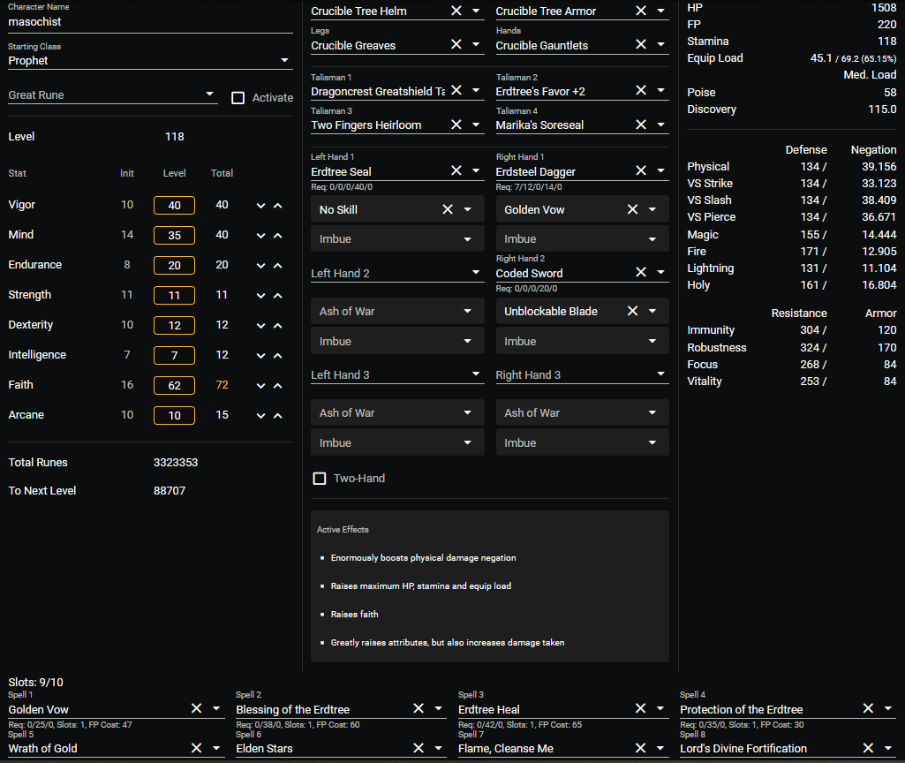Remove Wrath of Gold spell
The image size is (905, 763).
click(196, 748)
